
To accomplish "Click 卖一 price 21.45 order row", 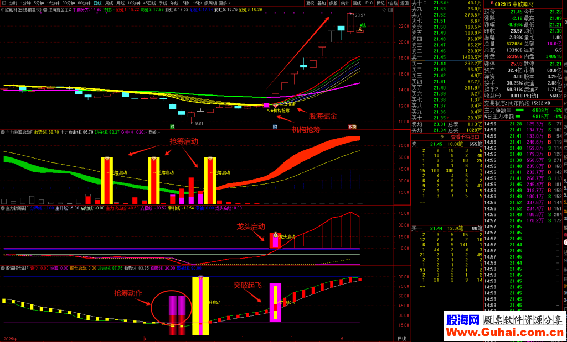I will (447, 57).
